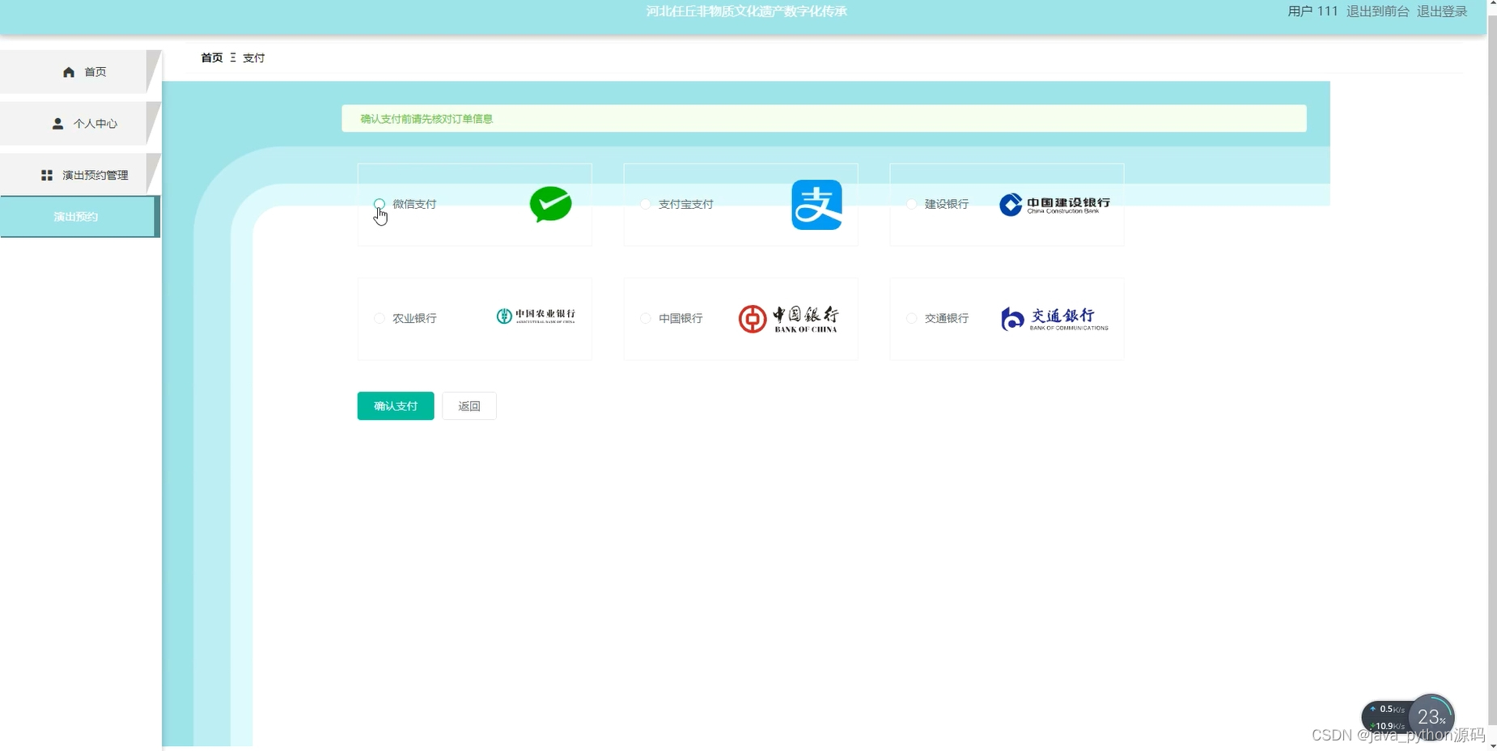The height and width of the screenshot is (751, 1497).
Task: Click the page title 河北任丘非物质文化遗产数字化传承
Action: pyautogui.click(x=747, y=11)
